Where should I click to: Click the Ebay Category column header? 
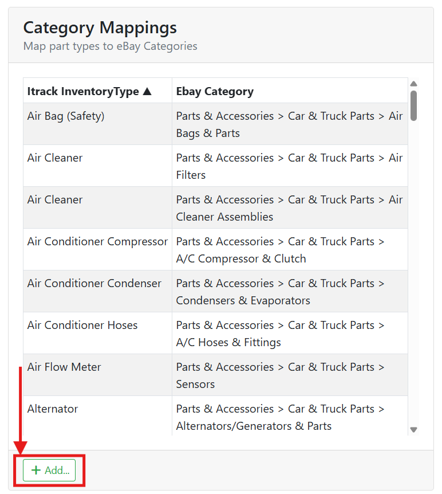pyautogui.click(x=290, y=91)
